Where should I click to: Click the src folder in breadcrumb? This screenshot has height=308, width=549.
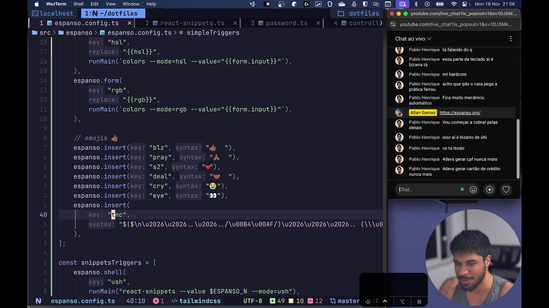pos(42,33)
